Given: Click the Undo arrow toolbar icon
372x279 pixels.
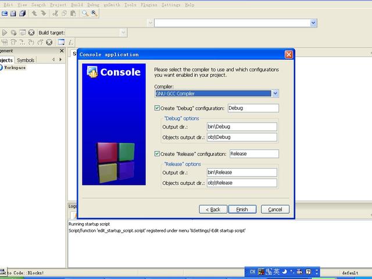Looking at the screenshot, I should point(34,13).
